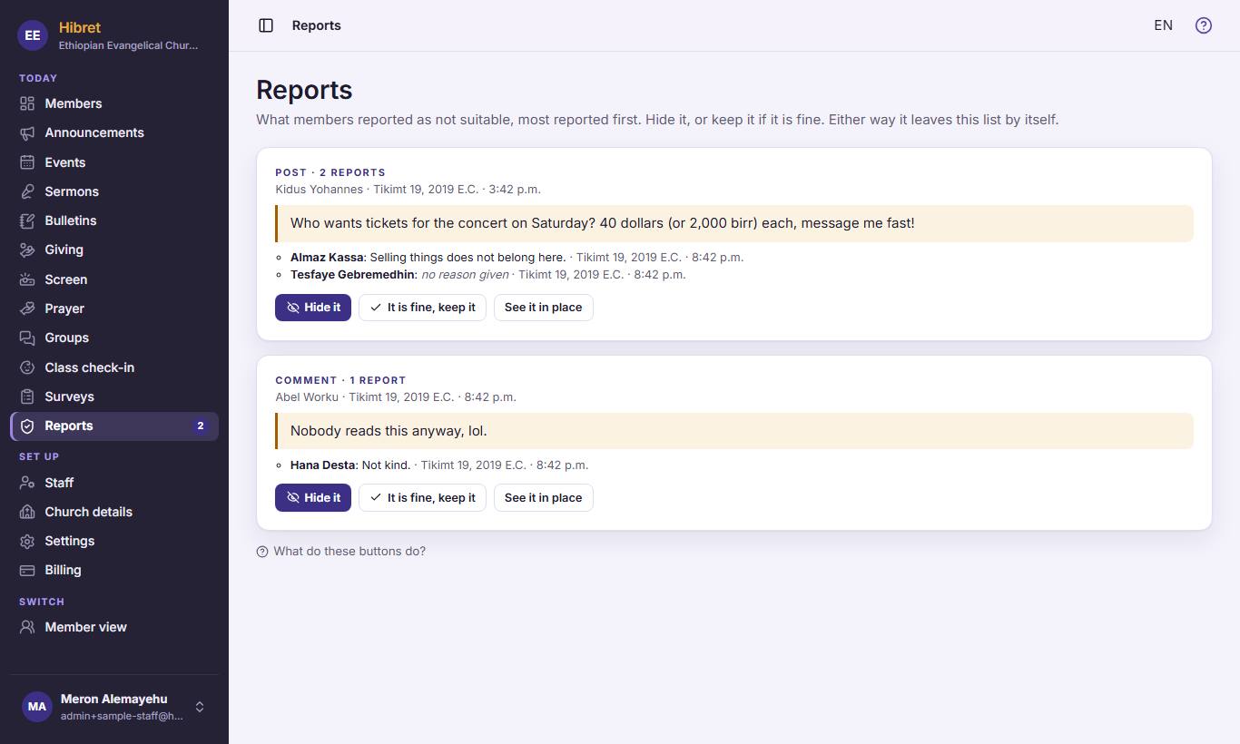1240x744 pixels.
Task: Open the Hibret church switcher header
Action: pyautogui.click(x=114, y=35)
